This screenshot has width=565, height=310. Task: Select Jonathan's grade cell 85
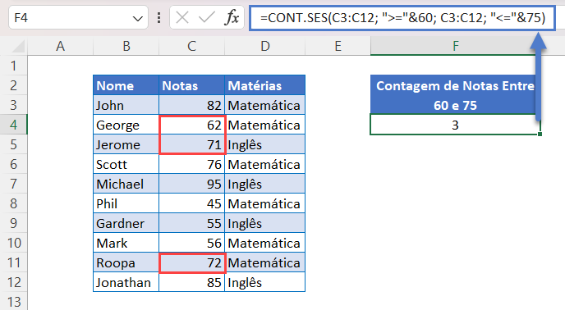pos(191,282)
